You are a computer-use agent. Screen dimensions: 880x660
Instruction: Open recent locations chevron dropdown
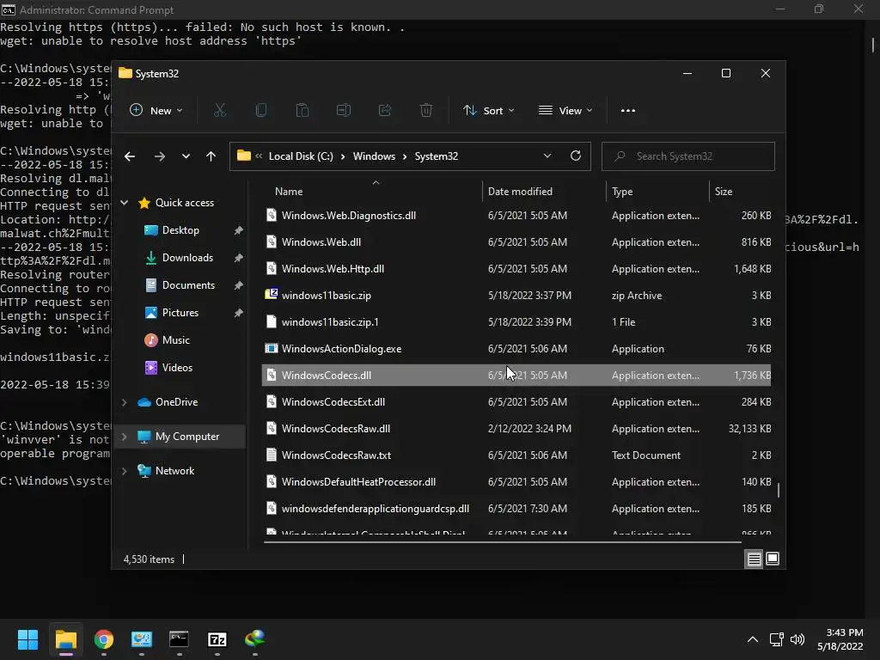186,156
